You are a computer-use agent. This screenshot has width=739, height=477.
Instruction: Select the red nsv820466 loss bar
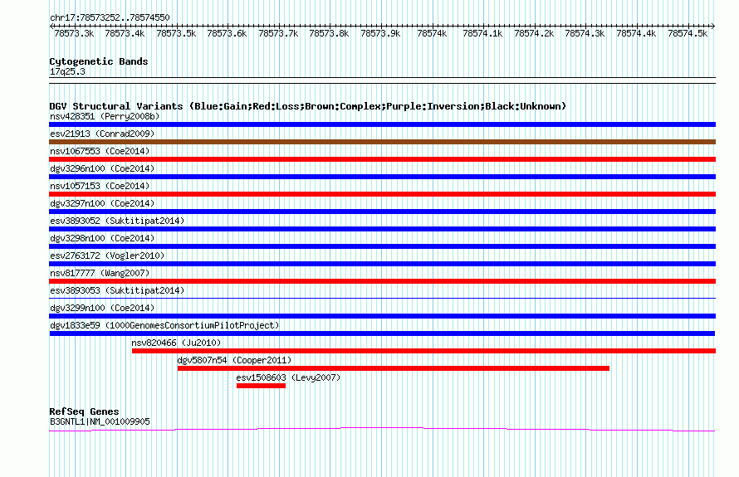[423, 351]
